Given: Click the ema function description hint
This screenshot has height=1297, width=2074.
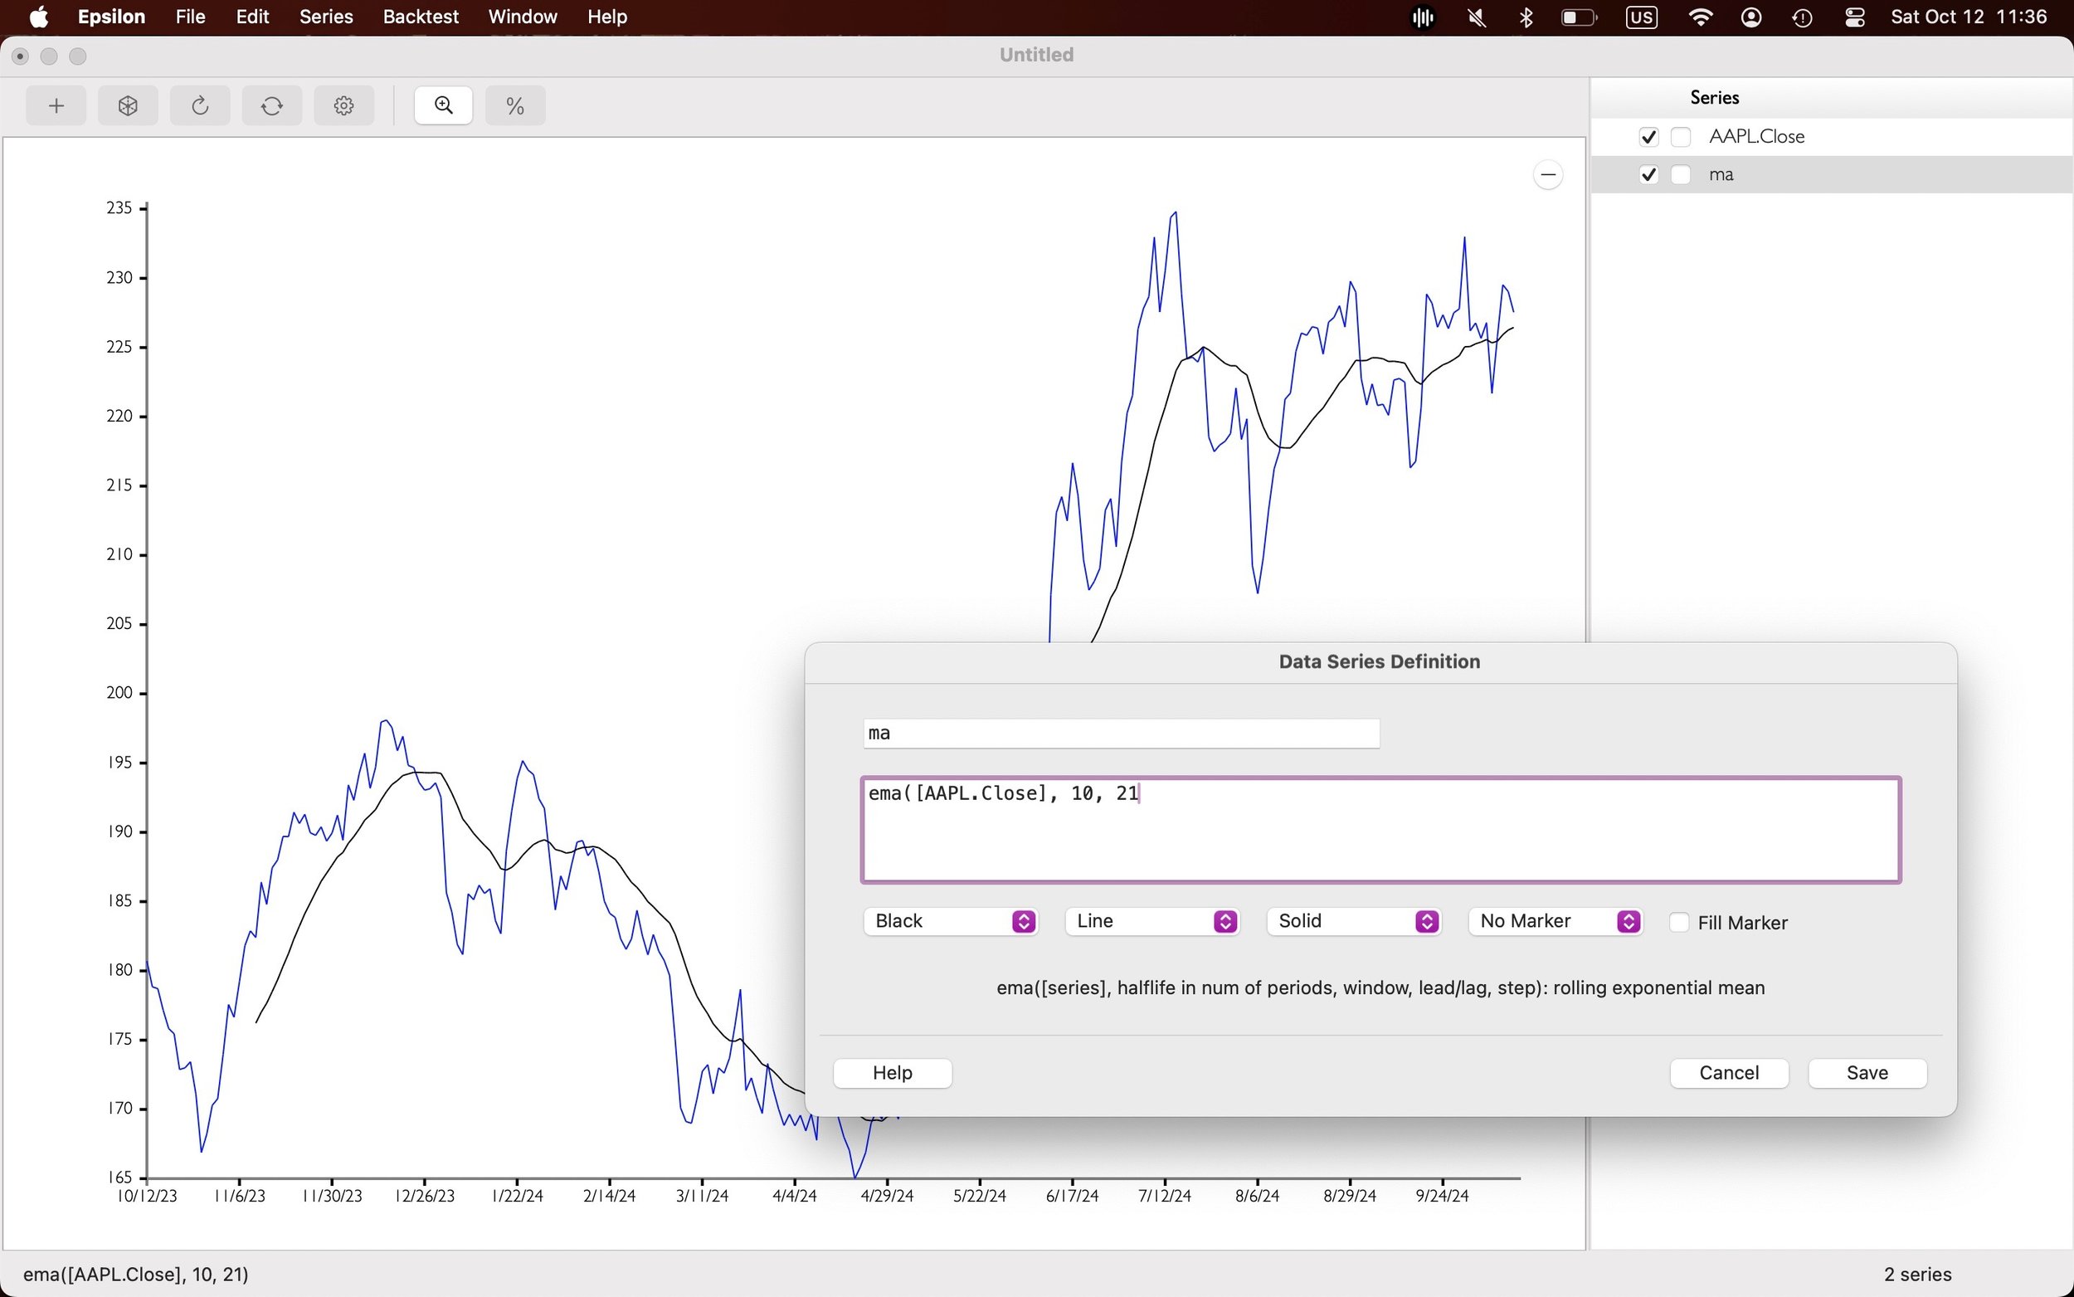Looking at the screenshot, I should 1380,988.
